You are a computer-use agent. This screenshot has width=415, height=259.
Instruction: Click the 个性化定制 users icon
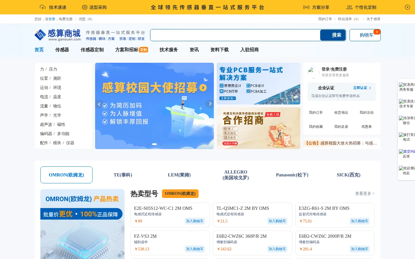coord(349,7)
